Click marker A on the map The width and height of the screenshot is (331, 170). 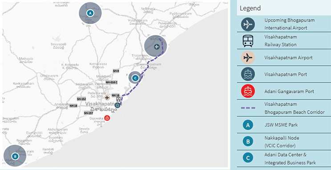90,13
